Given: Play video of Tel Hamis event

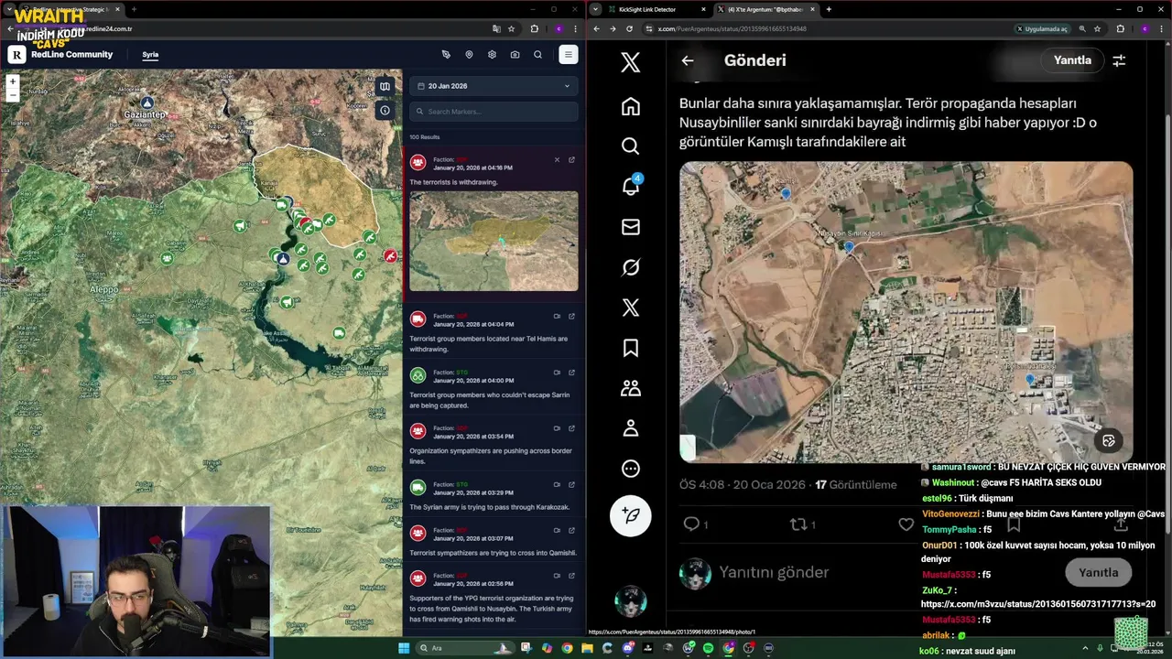Looking at the screenshot, I should (x=557, y=317).
